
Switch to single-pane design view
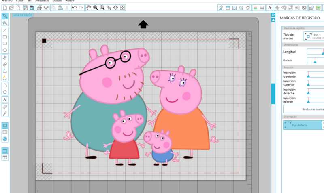(x=5, y=151)
